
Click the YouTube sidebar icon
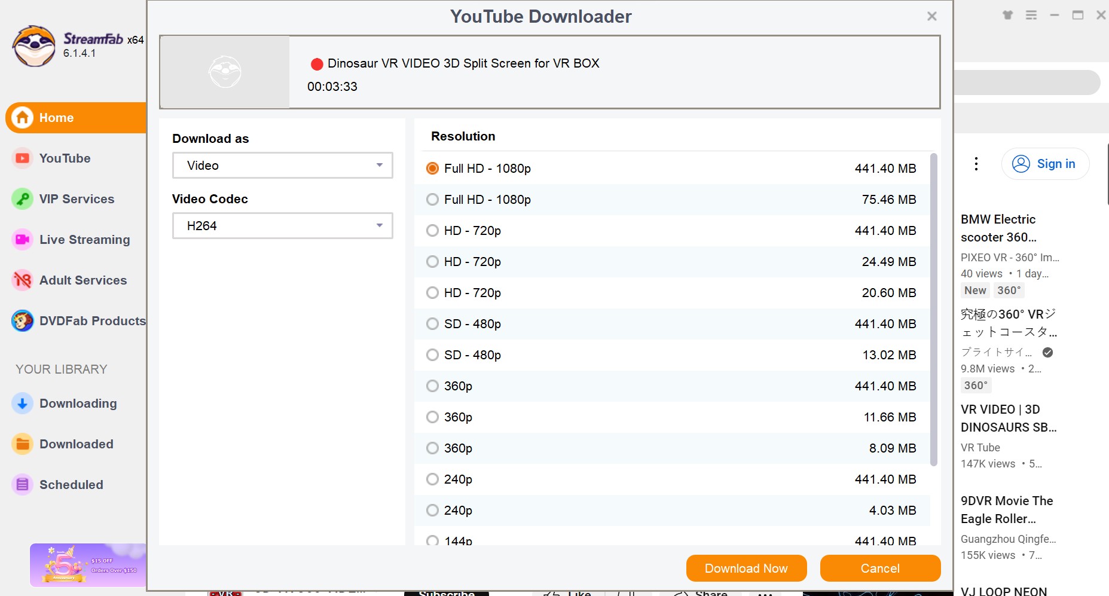[x=22, y=158]
